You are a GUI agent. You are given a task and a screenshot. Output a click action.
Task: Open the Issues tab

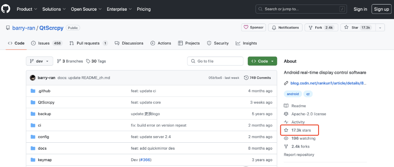(x=47, y=43)
